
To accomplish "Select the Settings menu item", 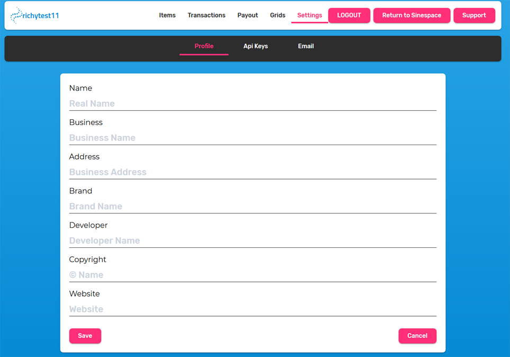I will tap(310, 15).
